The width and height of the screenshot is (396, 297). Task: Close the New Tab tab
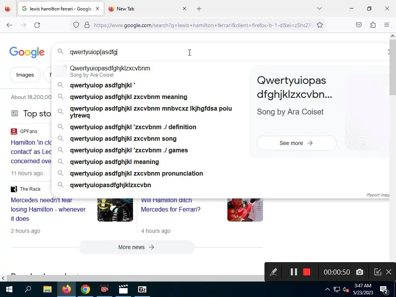click(x=184, y=9)
